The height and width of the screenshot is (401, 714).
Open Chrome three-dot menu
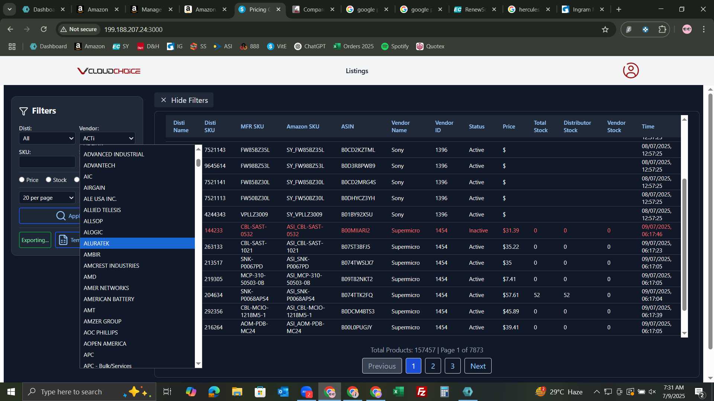704,29
